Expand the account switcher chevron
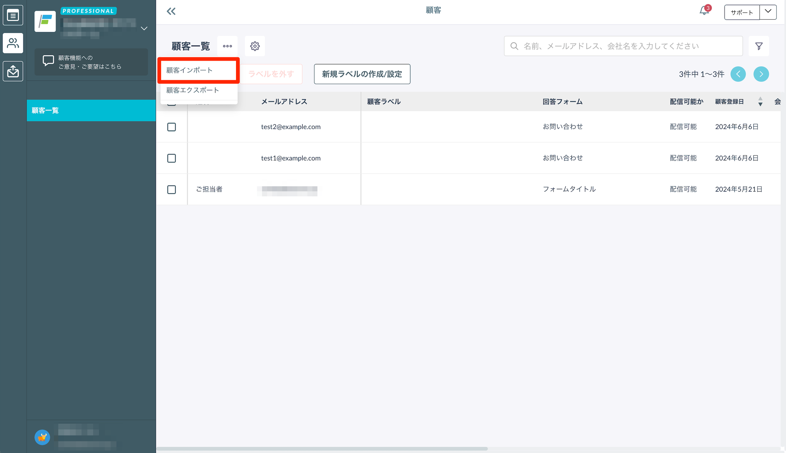Viewport: 786px width, 453px height. (144, 28)
